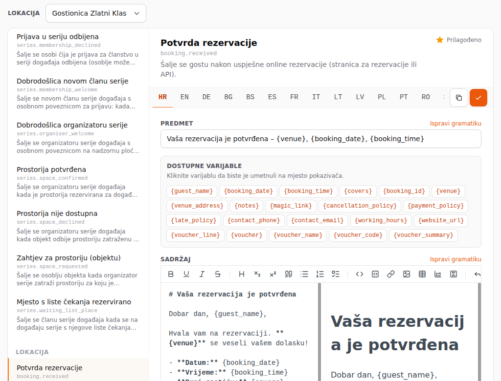Toggle bold formatting in editor toolbar
501x381 pixels.
click(171, 274)
